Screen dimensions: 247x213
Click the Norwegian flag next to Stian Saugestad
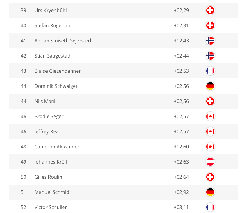tap(210, 56)
